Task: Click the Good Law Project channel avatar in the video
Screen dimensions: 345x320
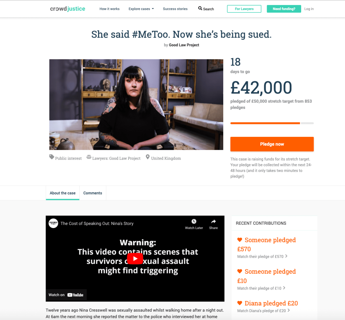Action: (x=53, y=223)
